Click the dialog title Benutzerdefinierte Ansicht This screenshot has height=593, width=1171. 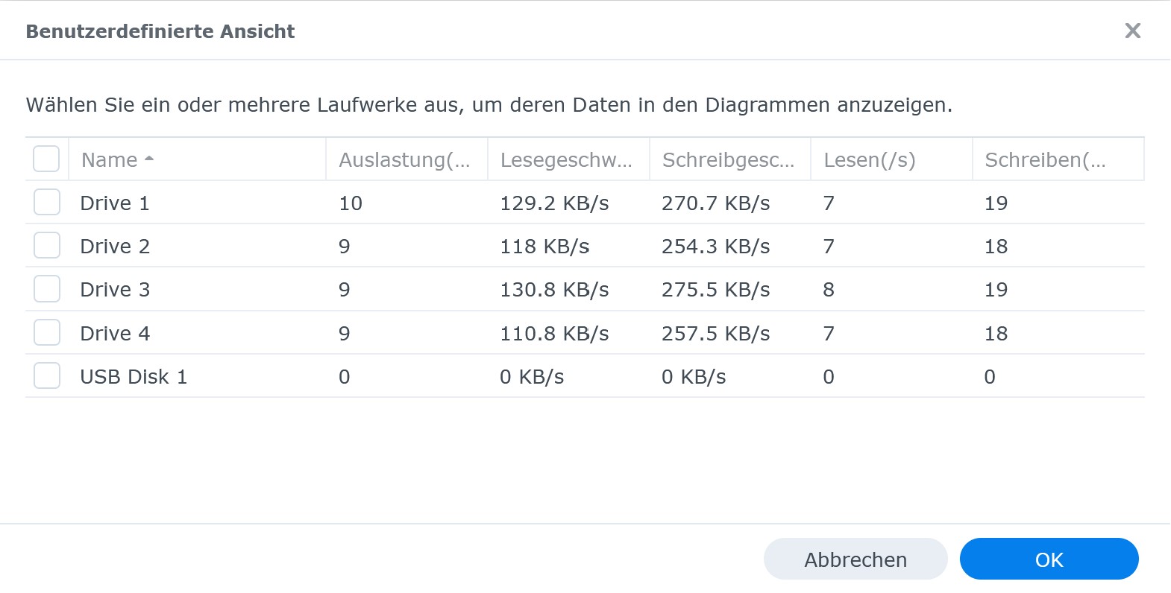point(160,31)
